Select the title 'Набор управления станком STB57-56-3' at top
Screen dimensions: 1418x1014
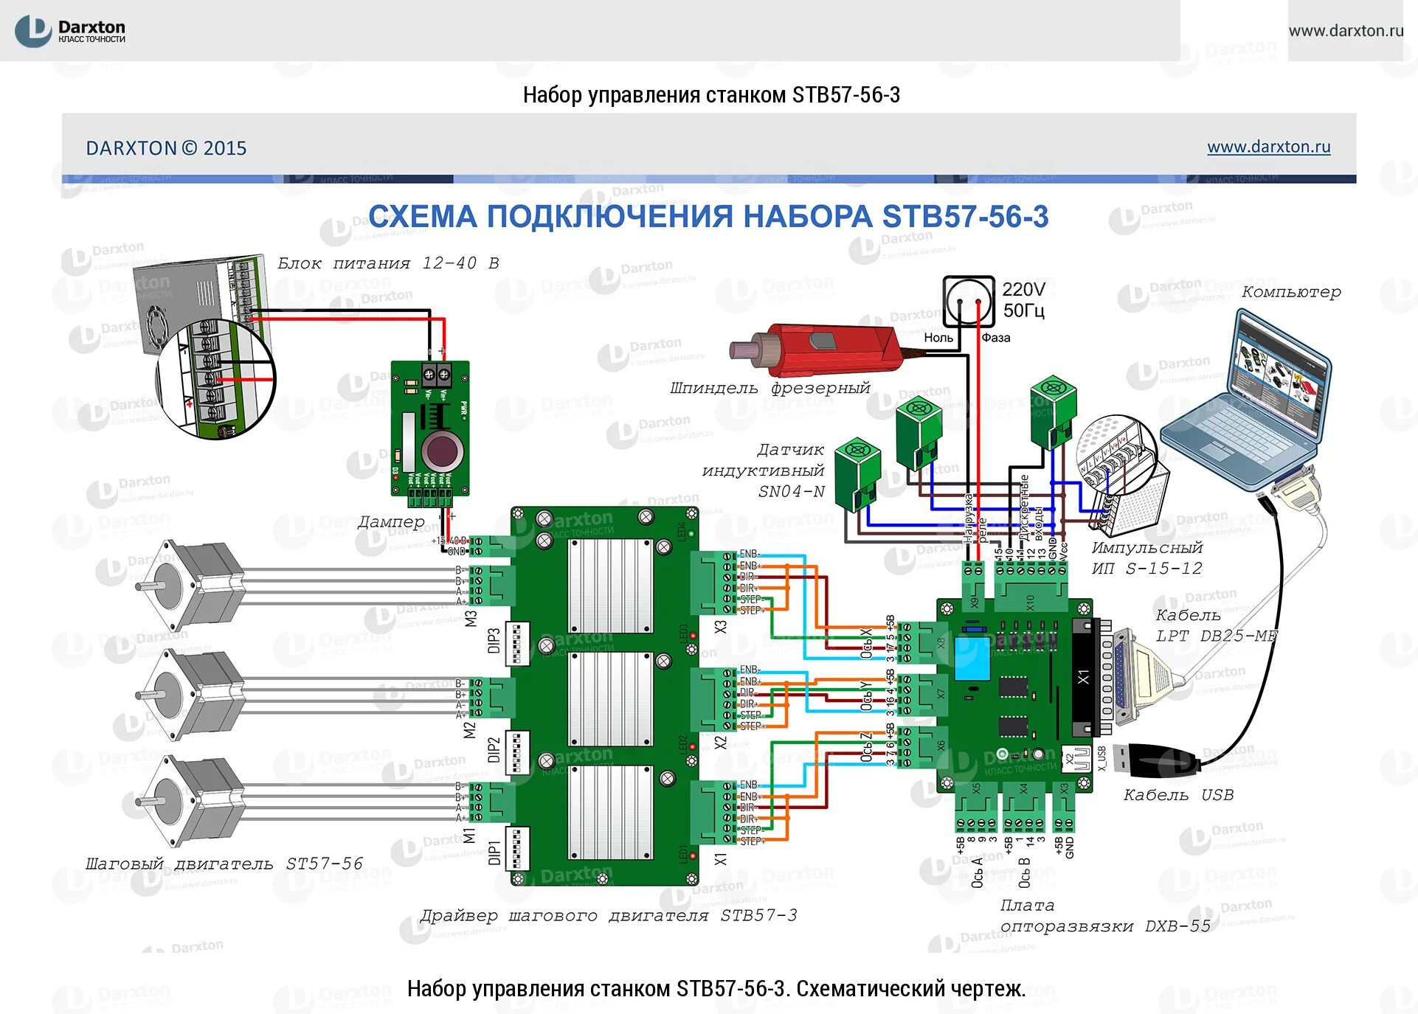(x=711, y=95)
